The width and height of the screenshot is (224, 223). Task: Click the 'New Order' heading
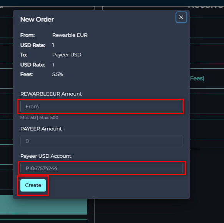coord(37,20)
